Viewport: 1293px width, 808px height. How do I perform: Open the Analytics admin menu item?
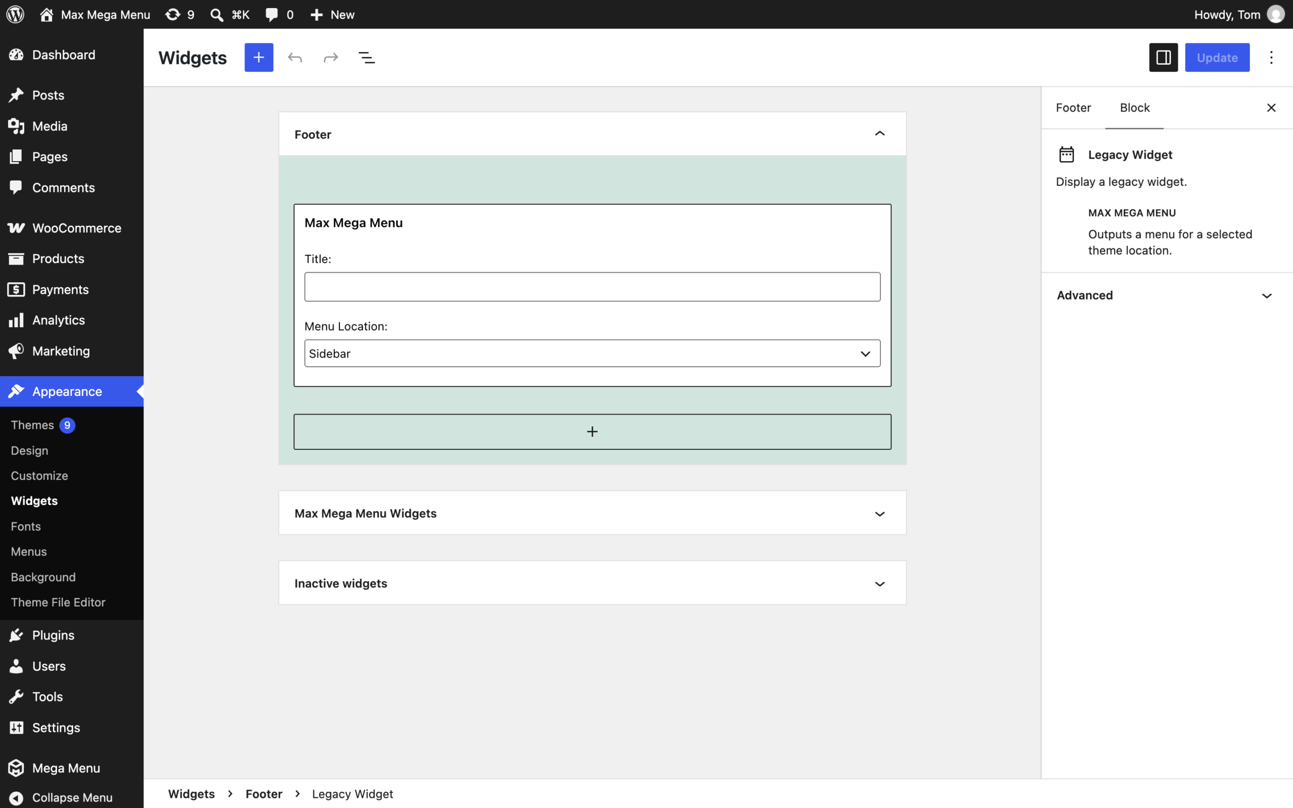[x=72, y=320]
